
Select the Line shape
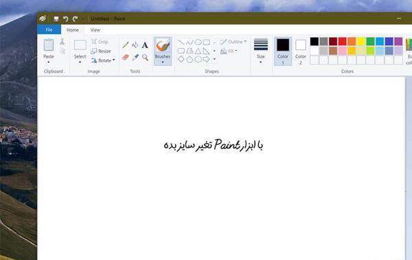pos(181,42)
